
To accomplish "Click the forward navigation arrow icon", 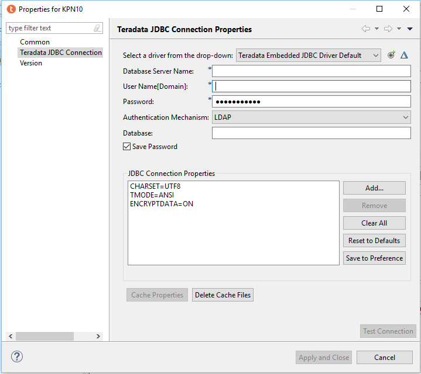I will [388, 29].
